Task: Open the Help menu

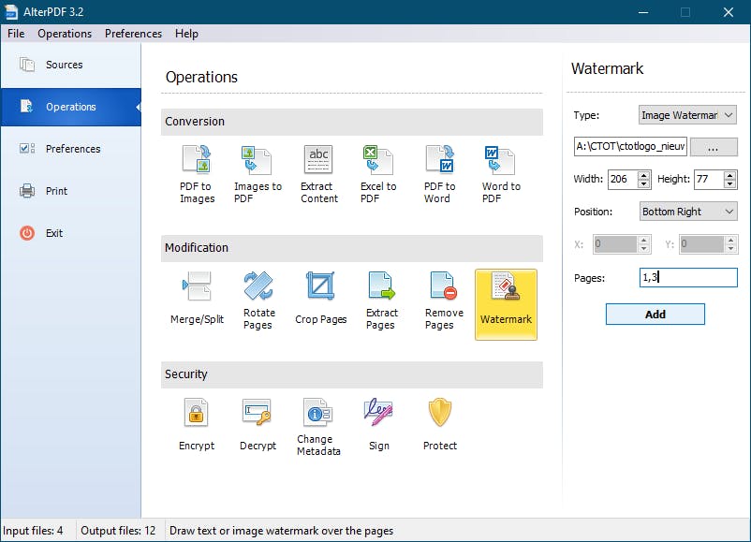Action: click(x=186, y=34)
